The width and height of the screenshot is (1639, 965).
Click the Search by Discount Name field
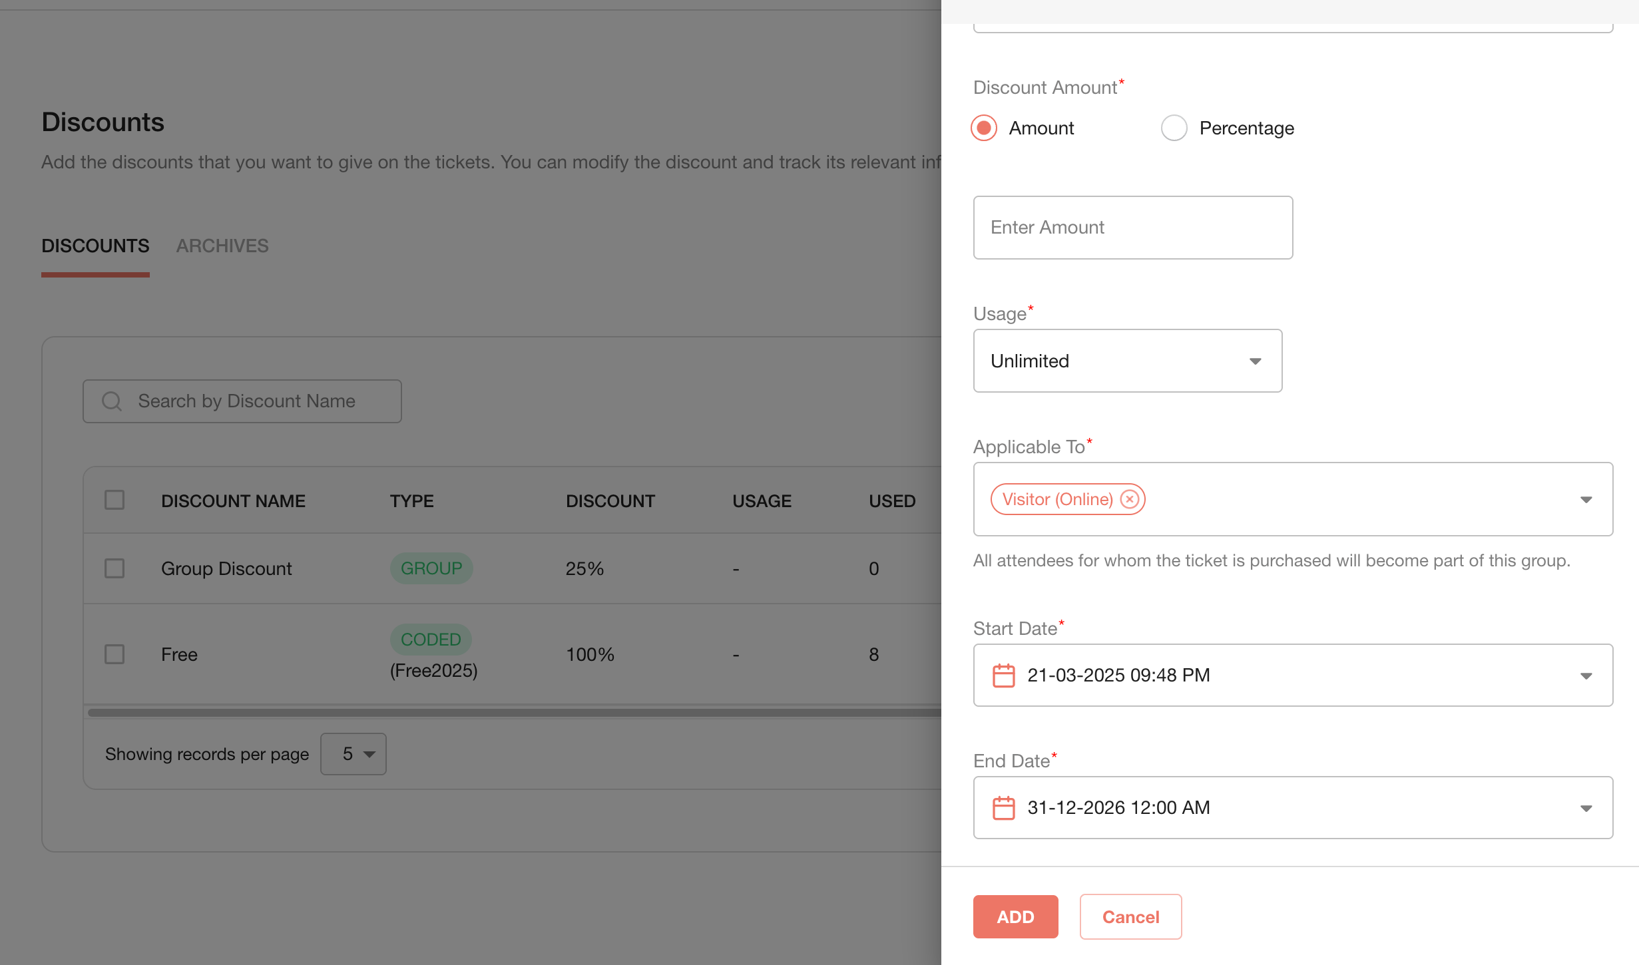click(242, 401)
